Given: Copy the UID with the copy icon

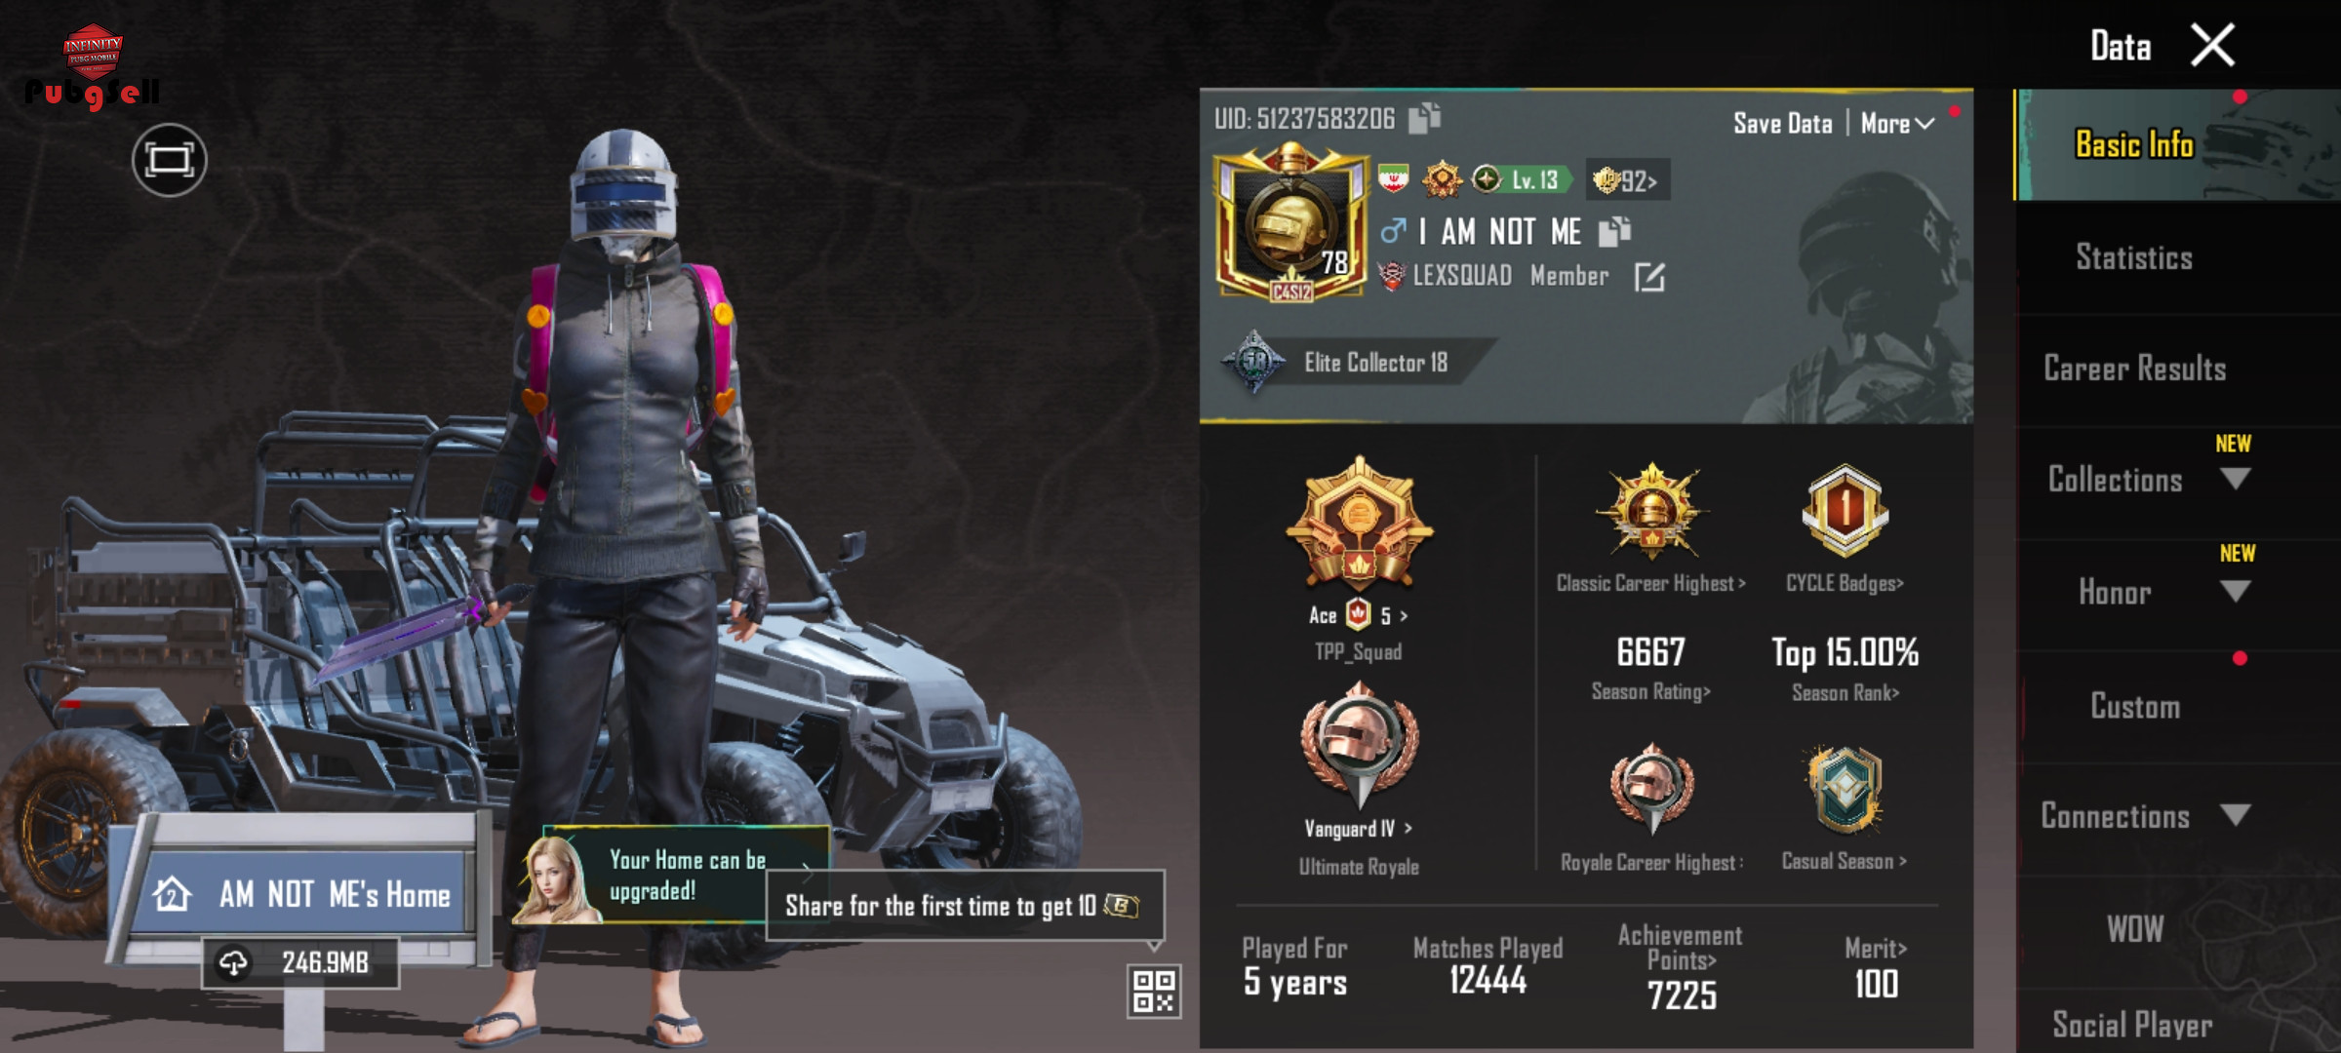Looking at the screenshot, I should tap(1424, 118).
